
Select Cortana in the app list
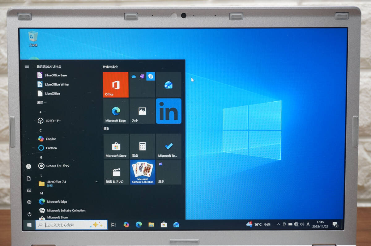[x=51, y=148]
